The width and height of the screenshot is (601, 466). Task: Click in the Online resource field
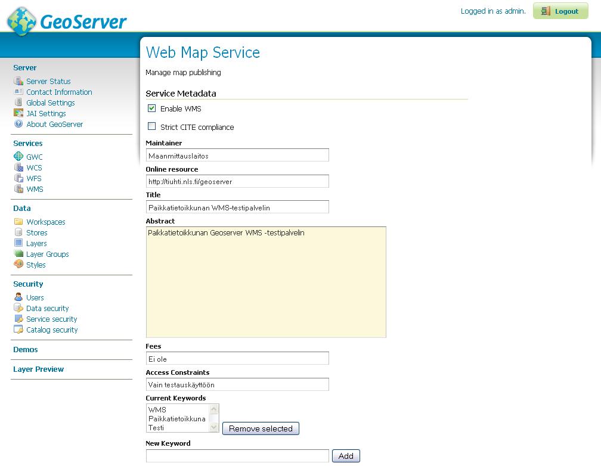[237, 181]
